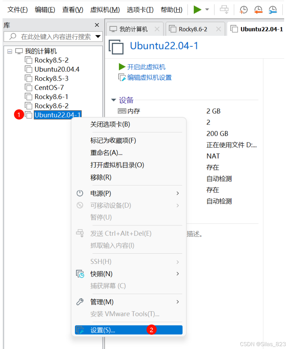Click the 2 GB memory value
This screenshot has width=287, height=349.
(213, 111)
